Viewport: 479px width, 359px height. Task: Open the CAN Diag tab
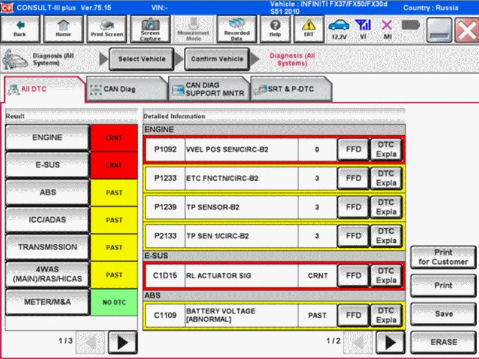point(127,89)
